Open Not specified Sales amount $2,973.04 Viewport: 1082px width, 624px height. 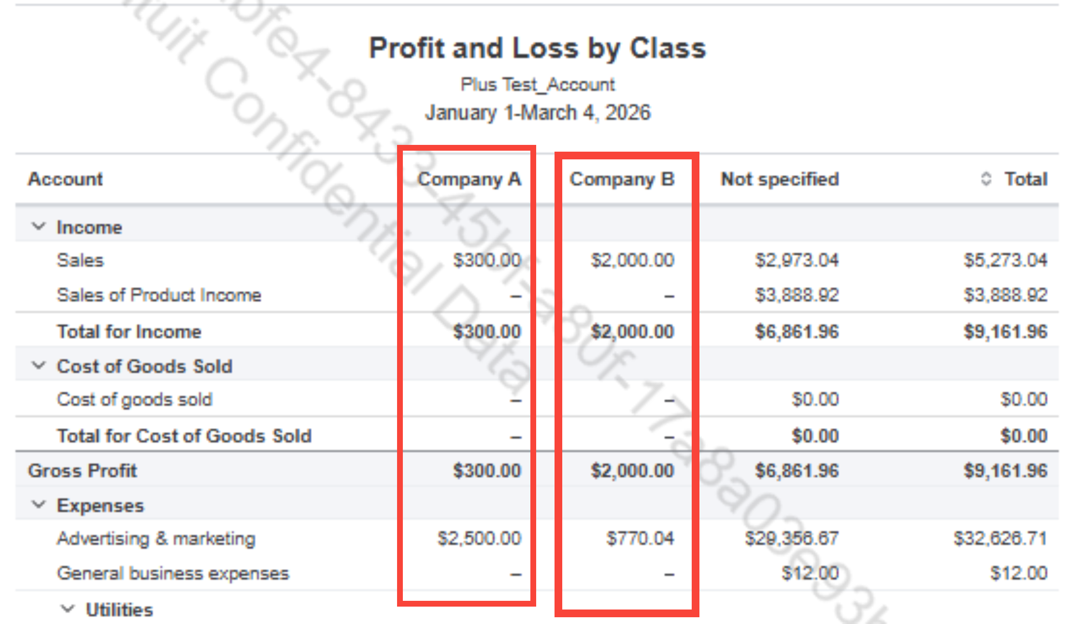point(797,260)
